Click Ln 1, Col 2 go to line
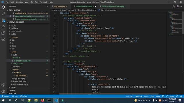 click(129, 96)
